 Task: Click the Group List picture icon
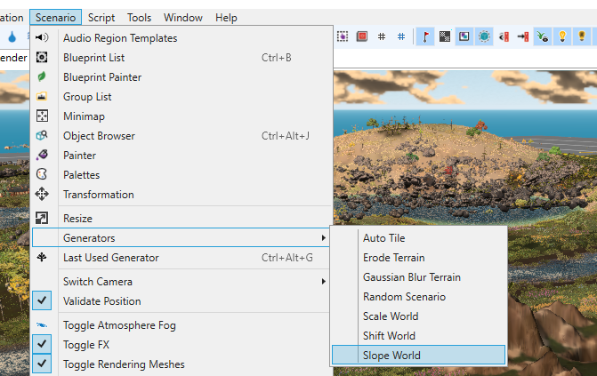(42, 96)
